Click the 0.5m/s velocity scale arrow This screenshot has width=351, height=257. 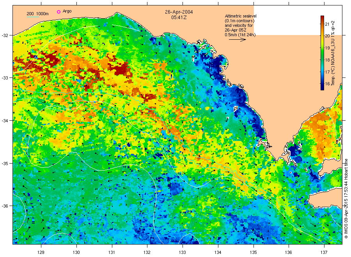[x=237, y=40]
